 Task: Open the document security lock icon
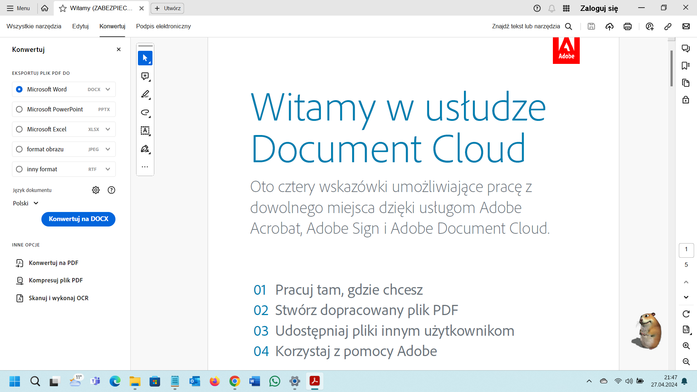coord(686,100)
